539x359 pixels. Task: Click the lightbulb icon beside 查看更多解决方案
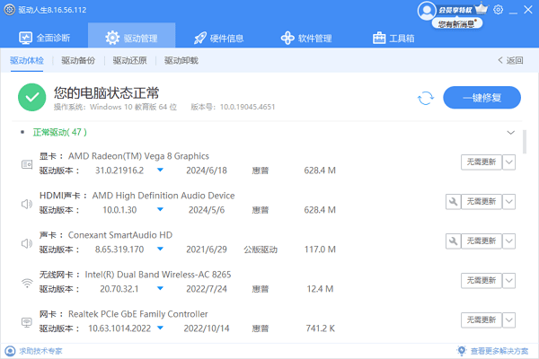462,351
